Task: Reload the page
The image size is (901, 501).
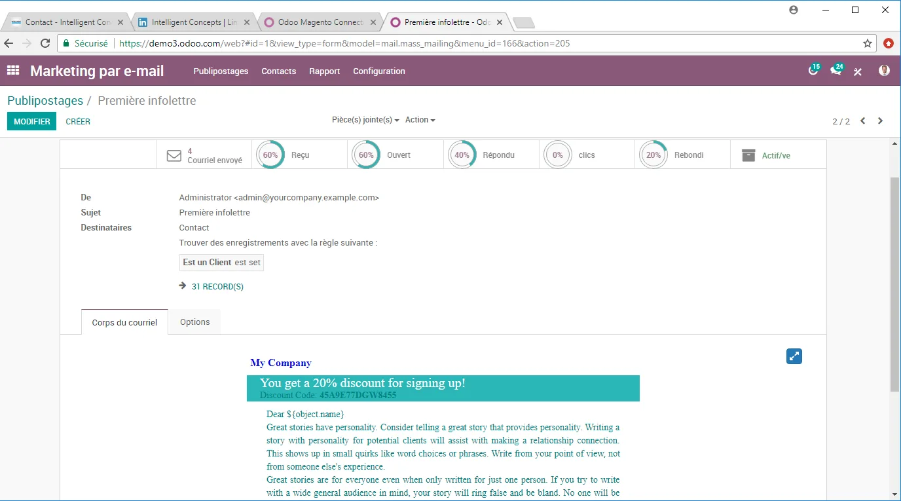Action: (x=45, y=43)
